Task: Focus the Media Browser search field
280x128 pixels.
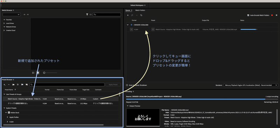Action: (x=107, y=15)
